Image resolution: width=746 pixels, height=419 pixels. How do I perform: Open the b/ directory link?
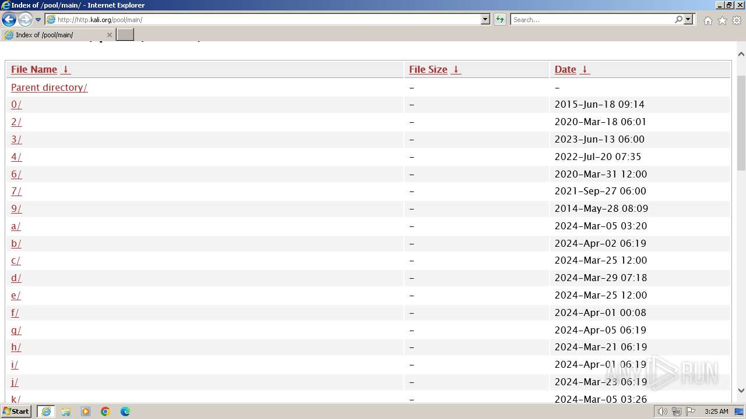[x=16, y=243]
